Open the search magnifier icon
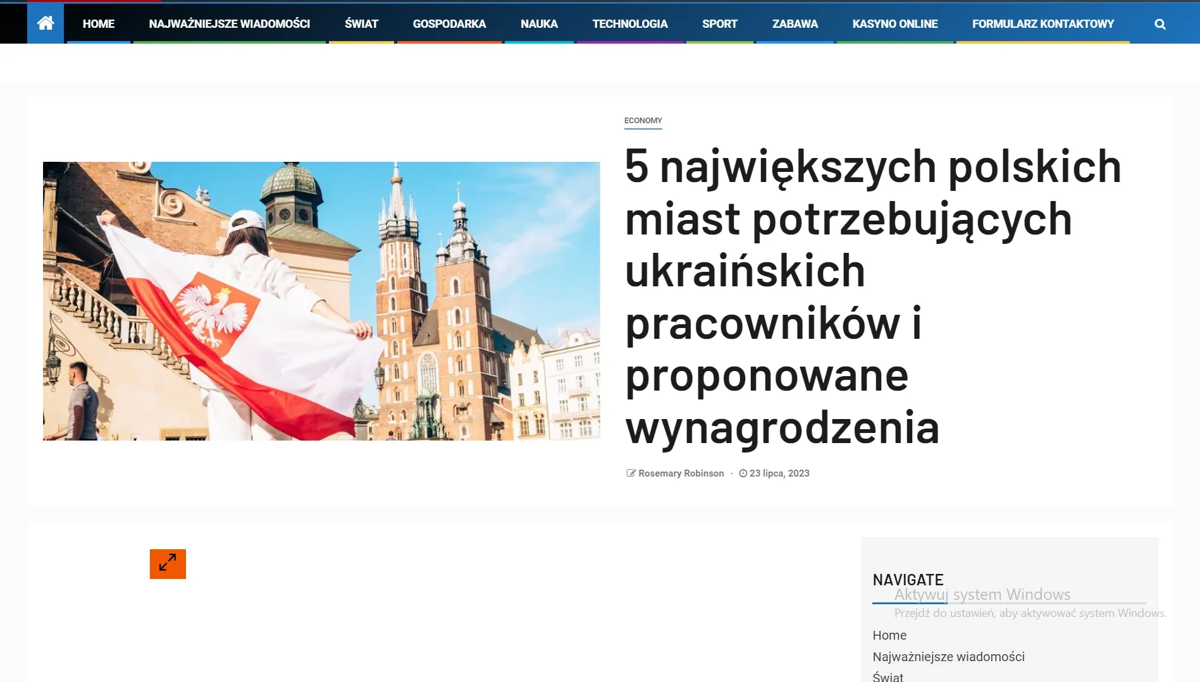 click(1160, 24)
